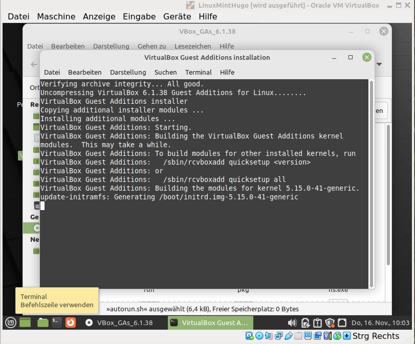Click the line 'Verifying archive integrity... All good.'

(x=122, y=84)
